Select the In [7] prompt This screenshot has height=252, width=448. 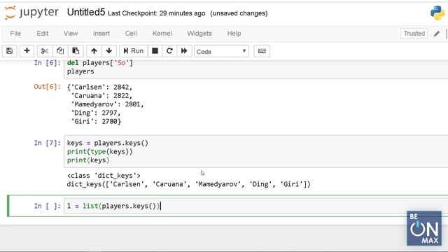[47, 143]
